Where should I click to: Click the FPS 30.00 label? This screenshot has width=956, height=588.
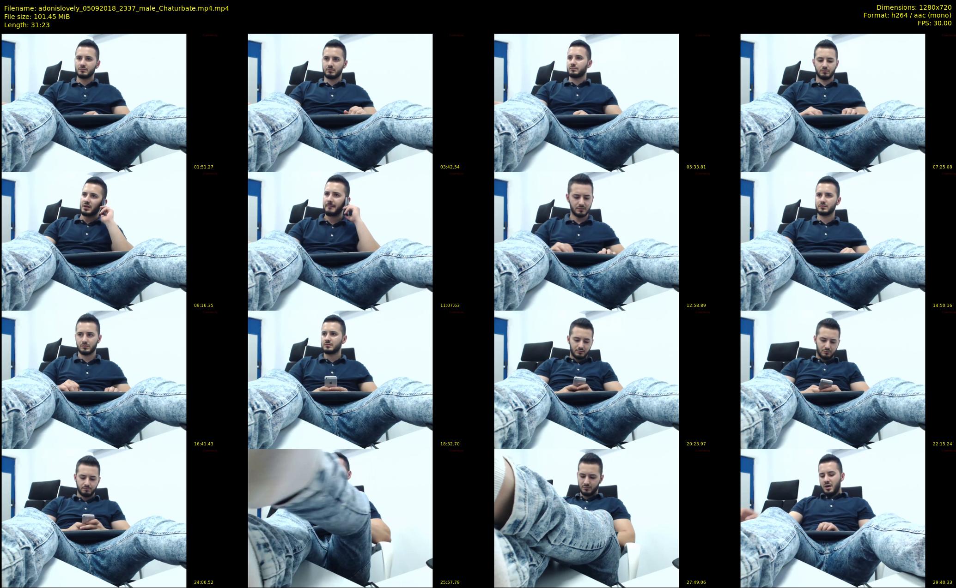(x=934, y=23)
